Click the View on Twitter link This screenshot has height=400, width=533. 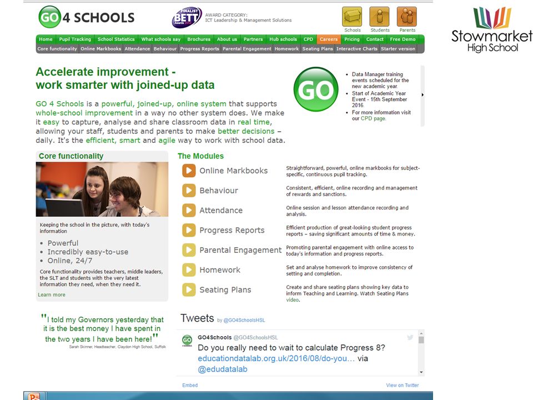pos(403,385)
